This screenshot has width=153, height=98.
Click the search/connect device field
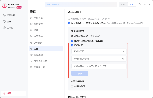(x=81, y=4)
